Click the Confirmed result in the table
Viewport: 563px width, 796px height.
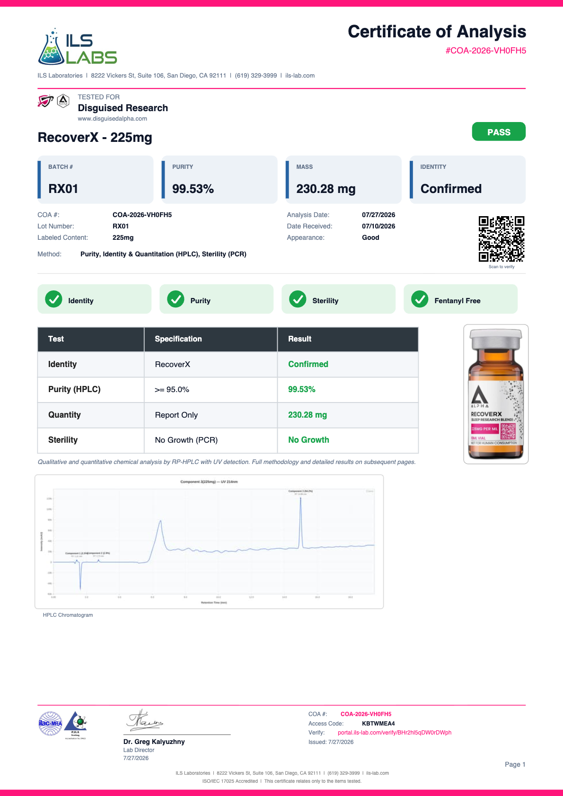click(308, 364)
